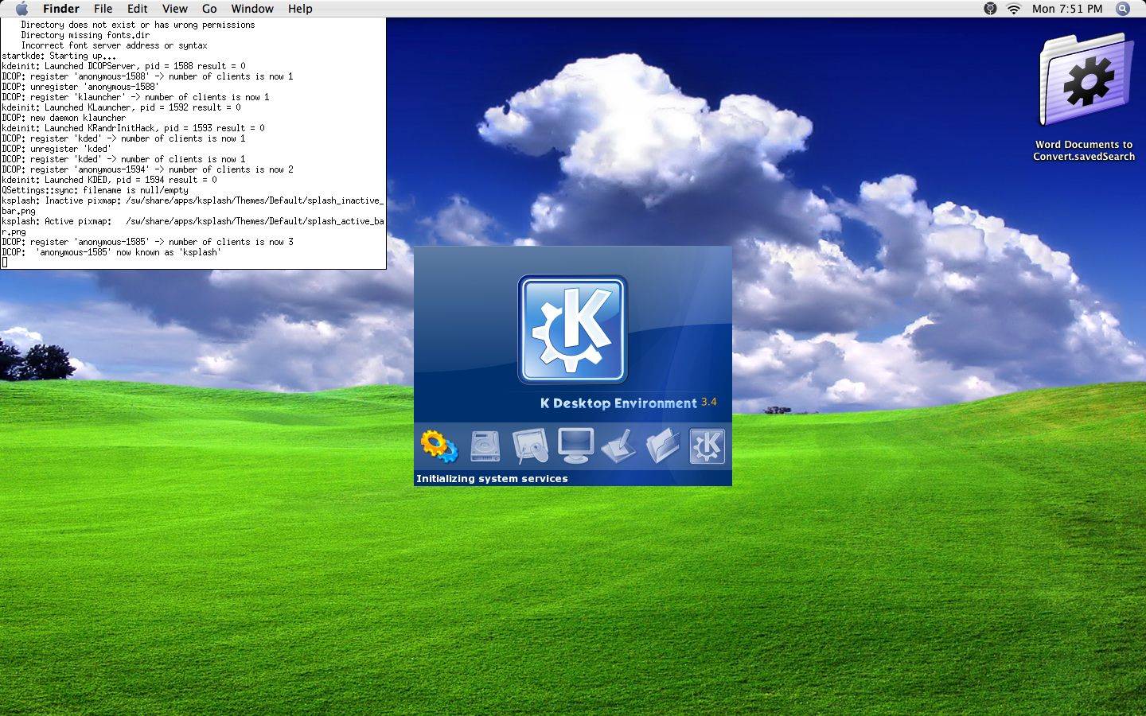Click the terminal cursor at the prompt
Image resolution: width=1146 pixels, height=716 pixels.
4,263
